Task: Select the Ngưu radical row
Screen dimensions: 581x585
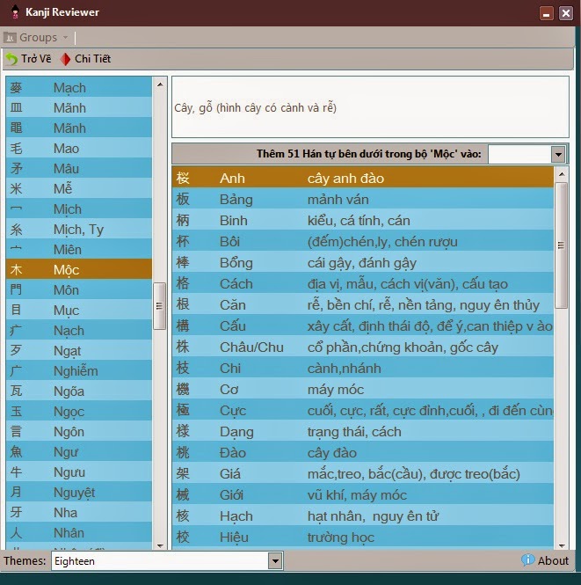Action: (x=79, y=472)
